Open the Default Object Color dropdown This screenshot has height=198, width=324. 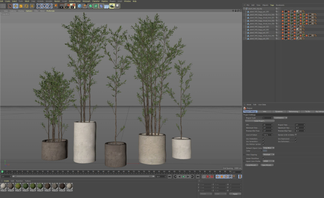268,148
